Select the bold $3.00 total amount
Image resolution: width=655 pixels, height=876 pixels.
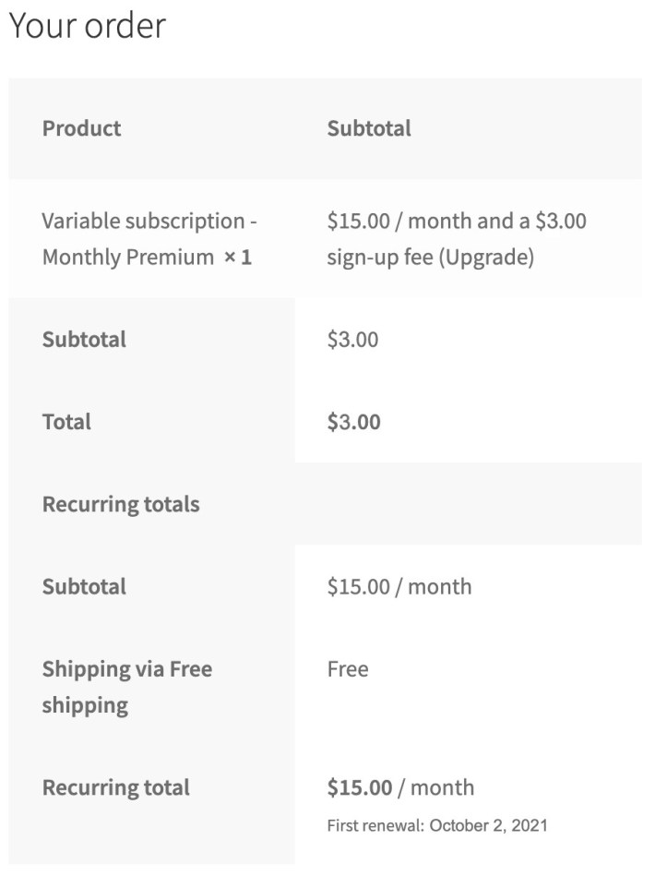(353, 423)
